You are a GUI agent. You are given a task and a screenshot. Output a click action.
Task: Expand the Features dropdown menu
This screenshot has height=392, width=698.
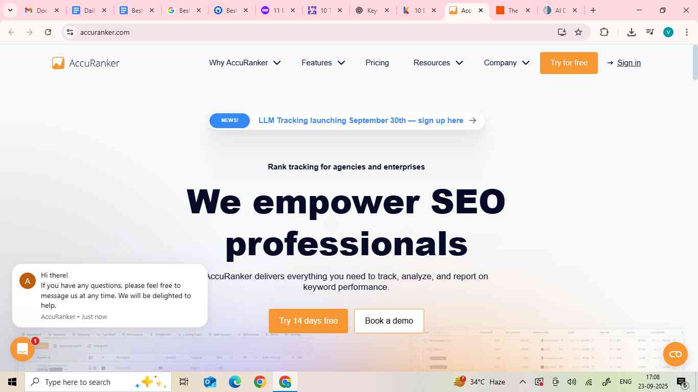click(323, 63)
